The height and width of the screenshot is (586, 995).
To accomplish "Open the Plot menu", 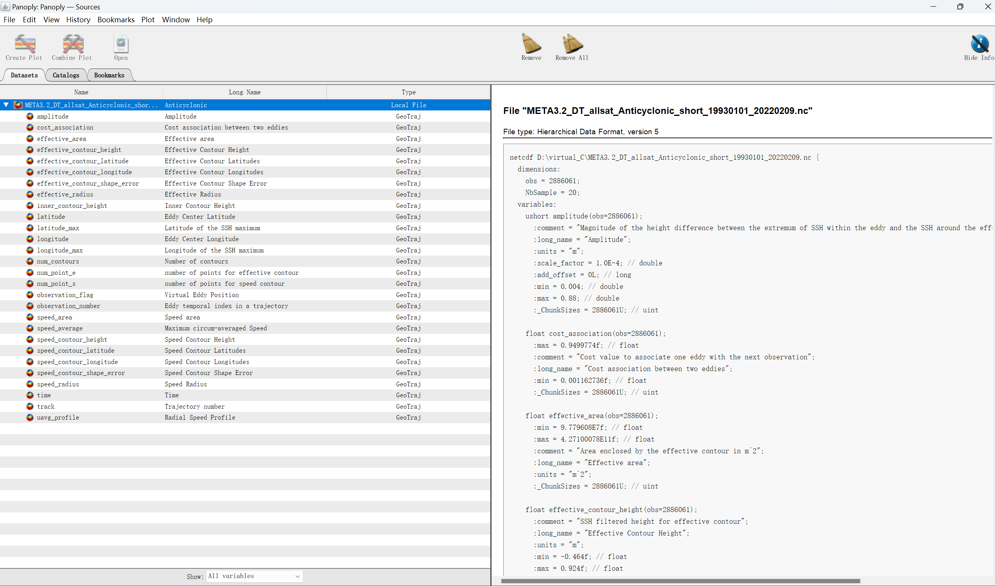I will click(148, 20).
